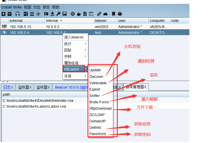
Task: Click the coffee cup icon in toolbar
Action: (x=79, y=14)
